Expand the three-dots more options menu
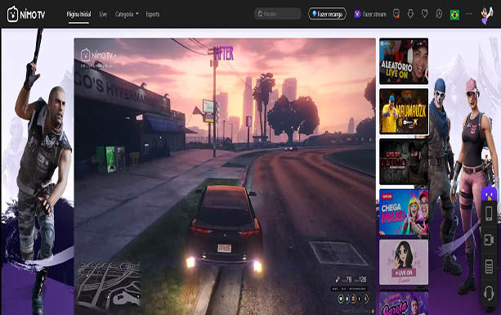The image size is (501, 315). tap(469, 14)
